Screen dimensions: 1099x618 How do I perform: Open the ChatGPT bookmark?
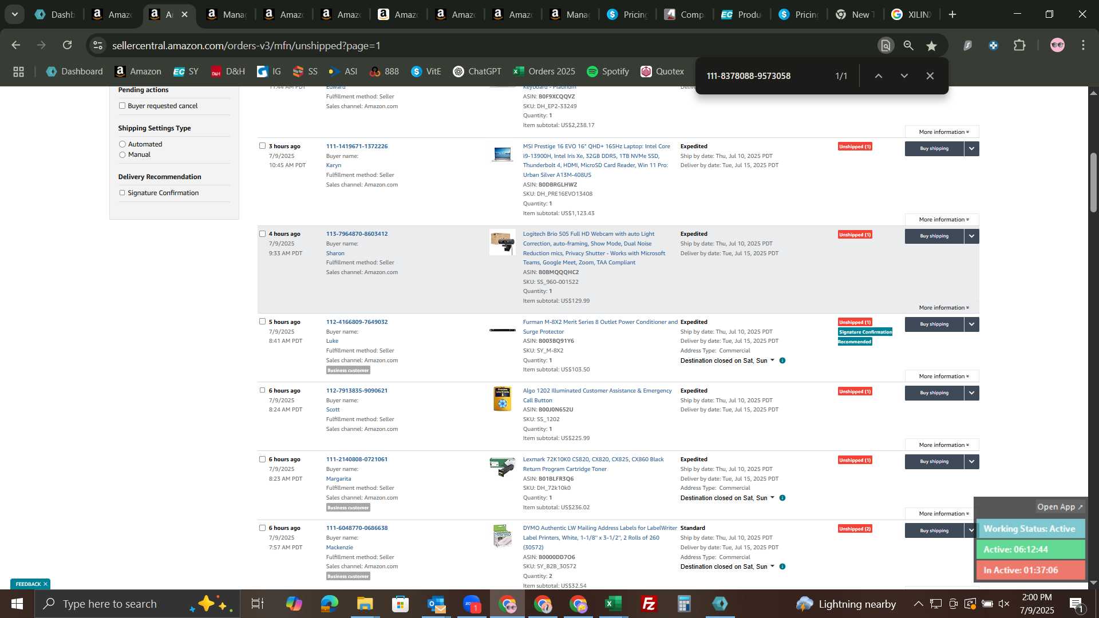pos(477,72)
